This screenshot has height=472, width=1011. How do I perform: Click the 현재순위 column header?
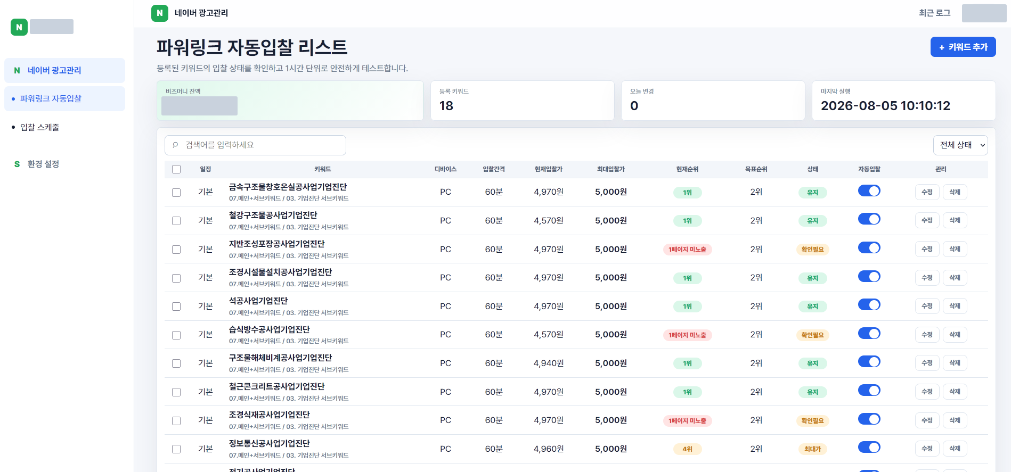[687, 169]
